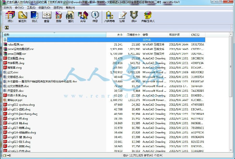The width and height of the screenshot is (235, 159).
Task: Open the 选项(N) menu
Action: 58,8
